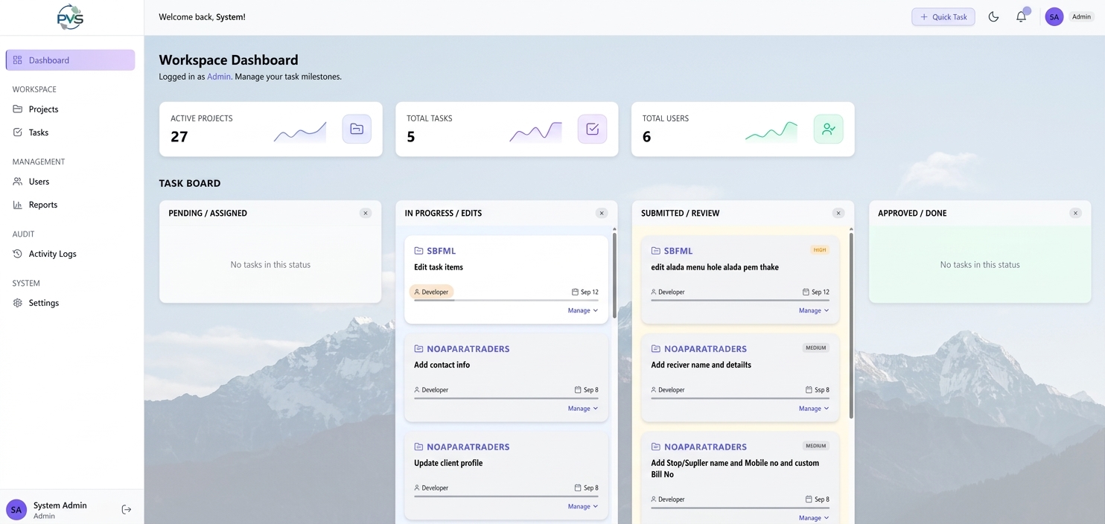Click Submitted / Review column scrollbar
The width and height of the screenshot is (1105, 524).
pyautogui.click(x=851, y=326)
